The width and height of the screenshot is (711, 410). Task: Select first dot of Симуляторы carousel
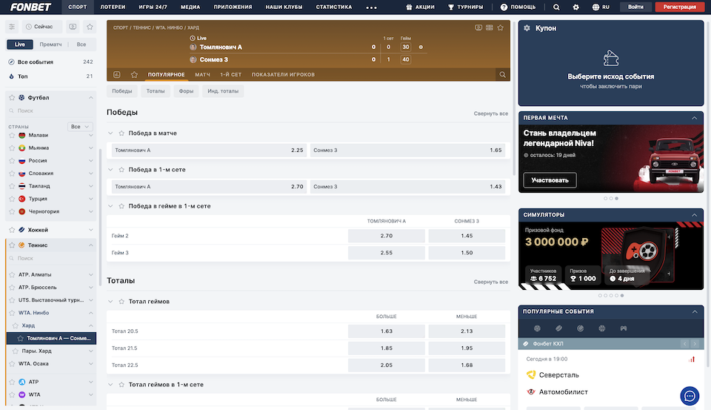click(x=601, y=296)
